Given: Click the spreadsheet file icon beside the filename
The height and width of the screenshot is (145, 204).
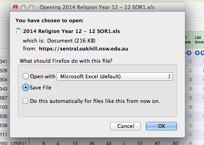Looking at the screenshot, I should [19, 31].
